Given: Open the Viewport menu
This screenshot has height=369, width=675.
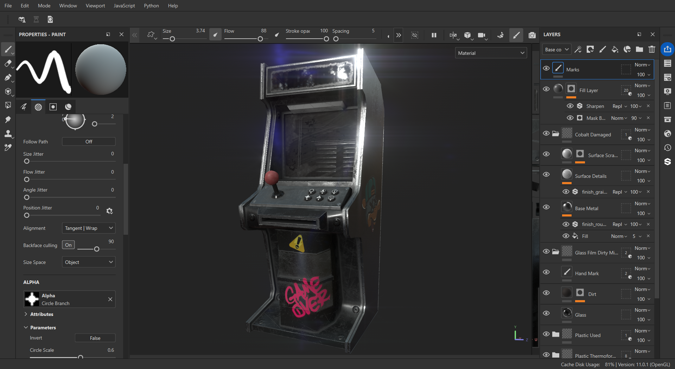Looking at the screenshot, I should point(95,6).
